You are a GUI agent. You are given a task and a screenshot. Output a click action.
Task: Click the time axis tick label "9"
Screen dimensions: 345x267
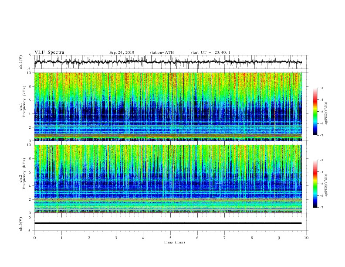pyautogui.click(x=279, y=238)
